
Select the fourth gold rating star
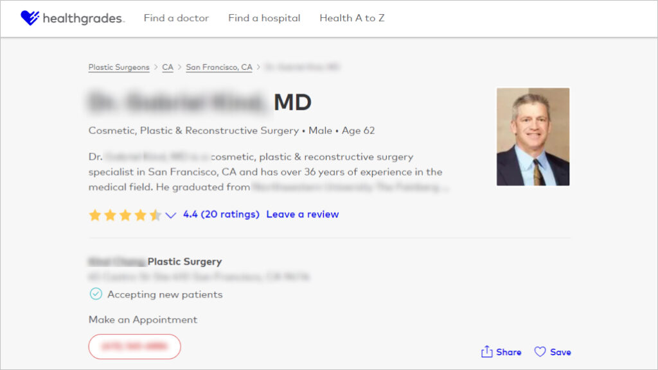140,215
